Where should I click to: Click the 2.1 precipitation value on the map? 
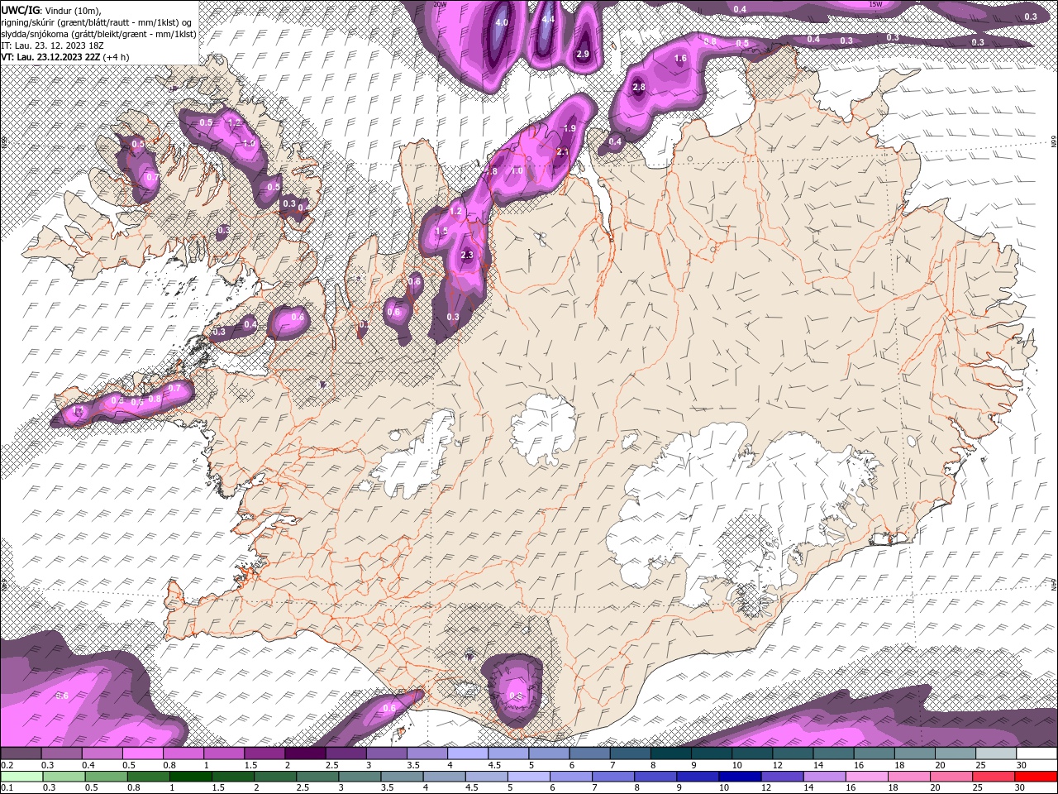point(563,151)
